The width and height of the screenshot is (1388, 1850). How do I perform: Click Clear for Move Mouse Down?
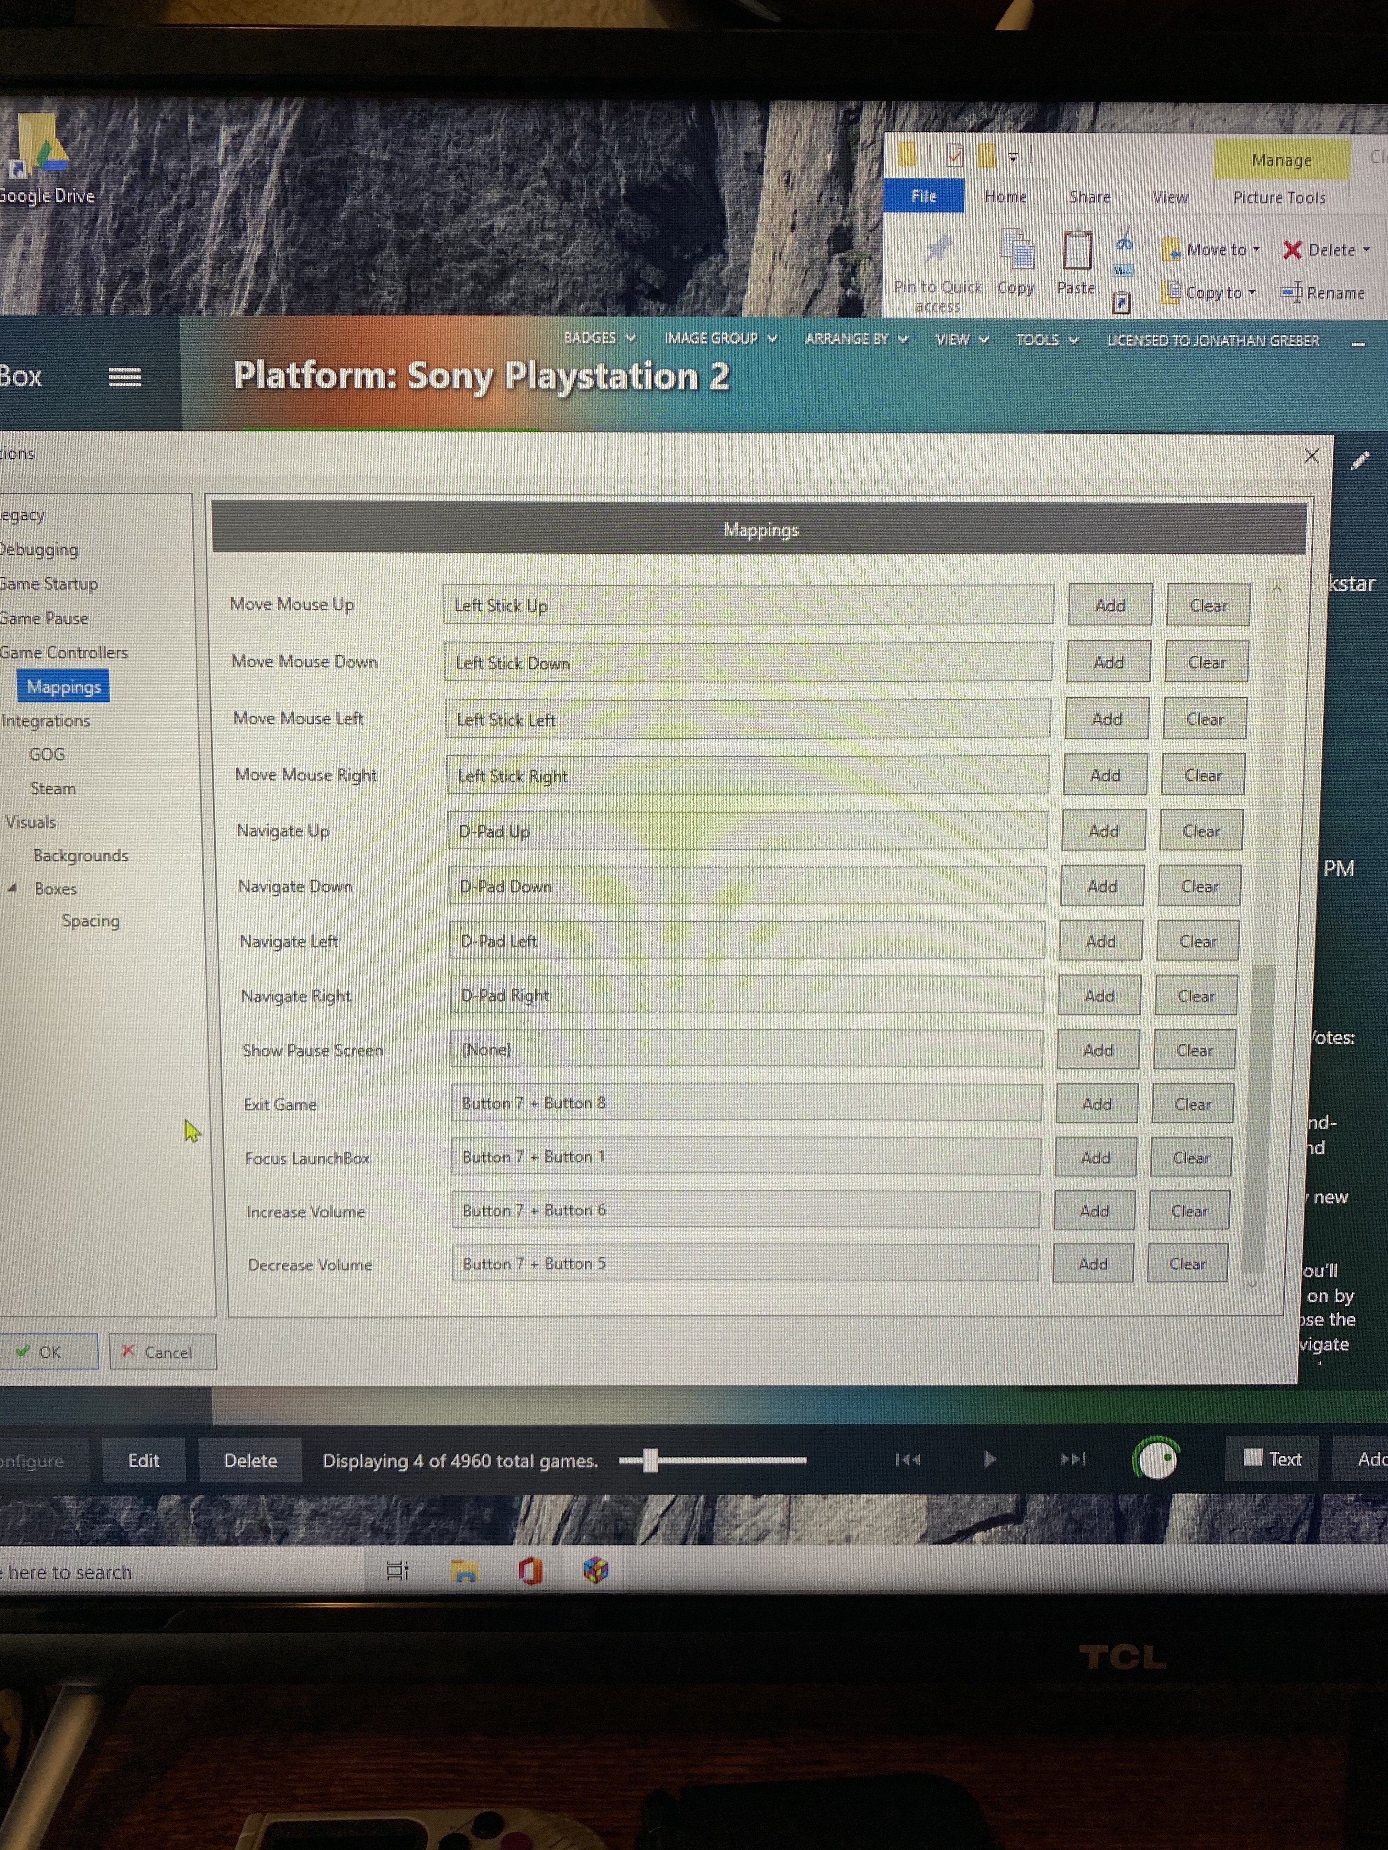pyautogui.click(x=1206, y=662)
